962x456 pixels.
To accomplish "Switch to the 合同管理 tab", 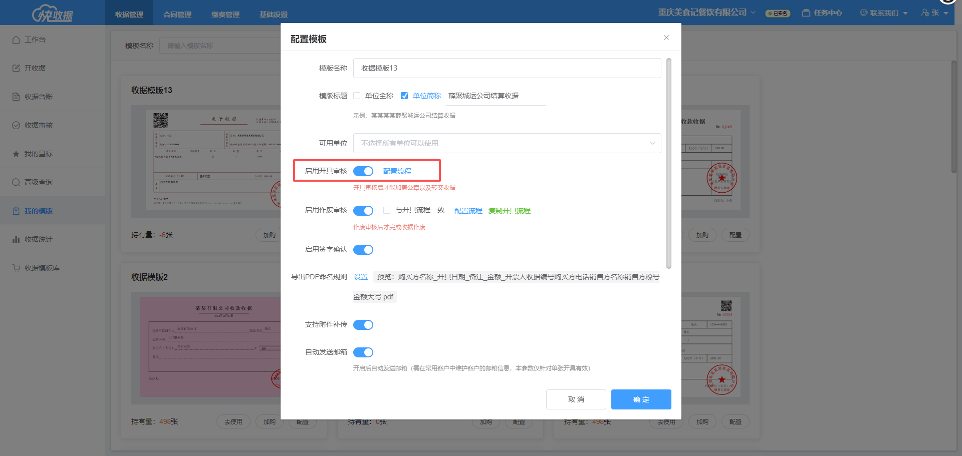I will (177, 15).
